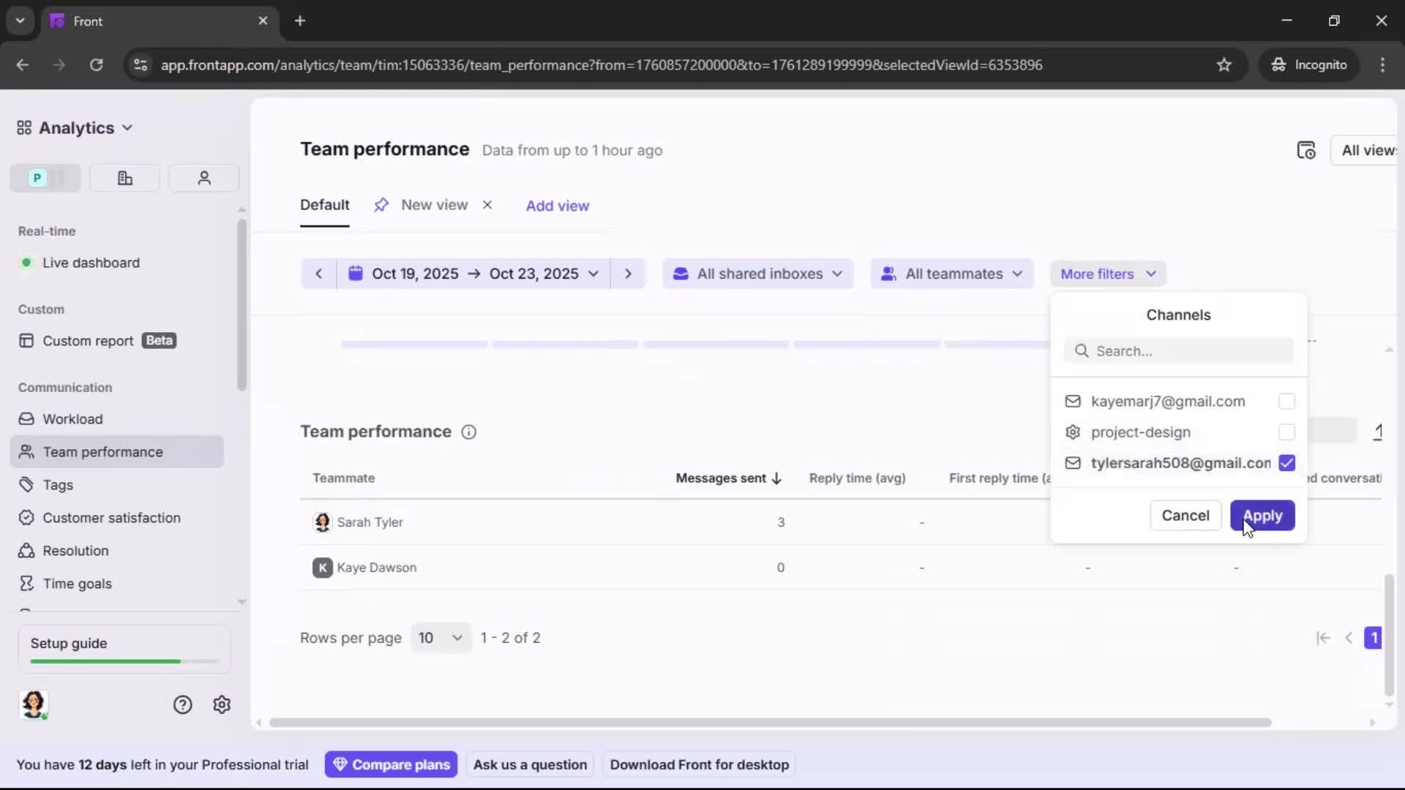Click the Compare plans button
This screenshot has height=790, width=1405.
click(391, 764)
